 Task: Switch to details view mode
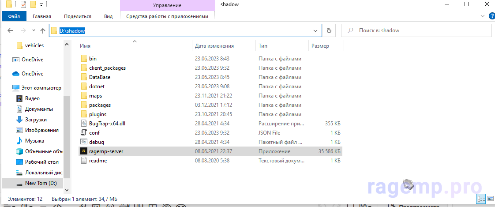point(480,199)
